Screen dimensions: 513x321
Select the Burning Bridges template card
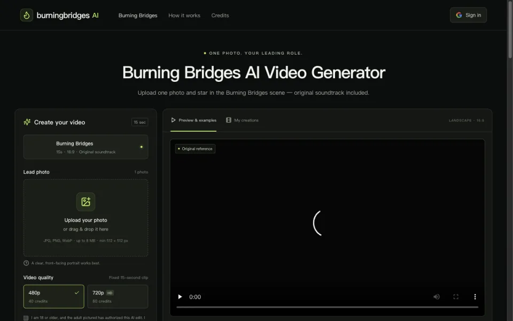(85, 147)
